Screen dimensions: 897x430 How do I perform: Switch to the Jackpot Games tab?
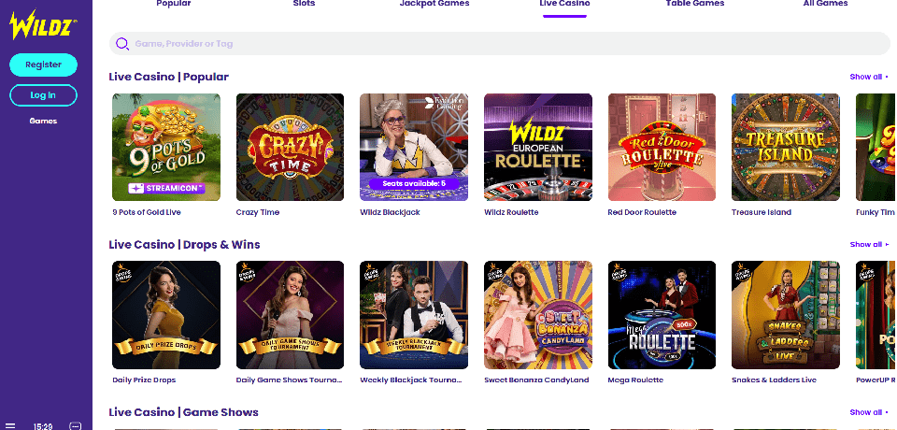[x=434, y=5]
